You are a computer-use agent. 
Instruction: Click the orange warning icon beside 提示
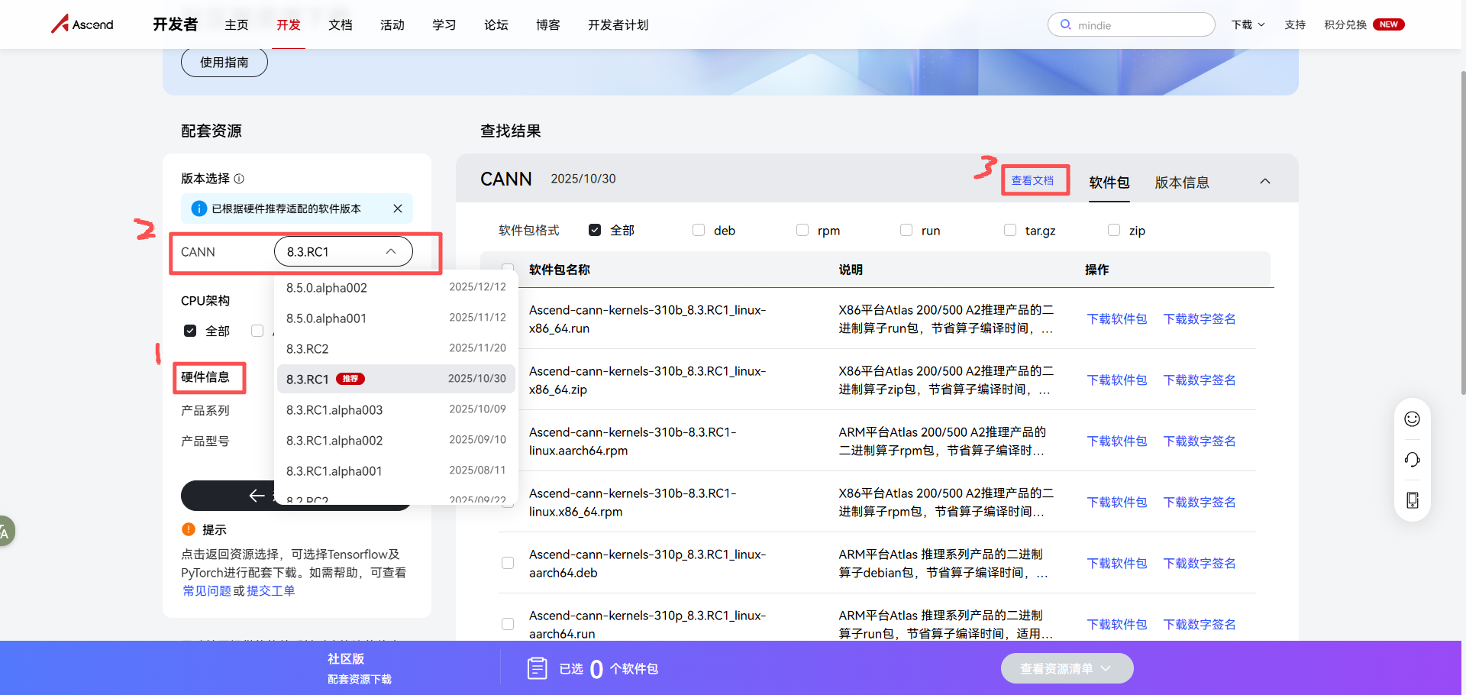tap(188, 529)
